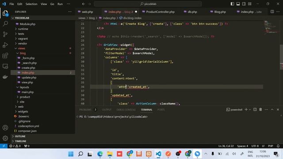Kill the terminal with trash icon
The height and width of the screenshot is (159, 283).
(x=260, y=110)
